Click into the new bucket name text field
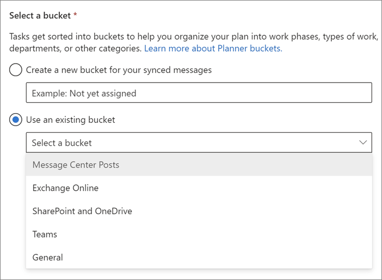Screen dimensions: 382x280 pos(199,93)
